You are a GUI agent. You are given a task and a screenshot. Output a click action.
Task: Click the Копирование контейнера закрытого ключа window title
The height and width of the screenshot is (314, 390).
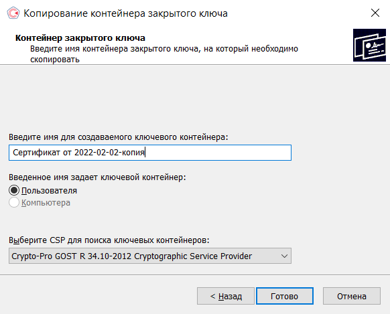click(x=125, y=13)
